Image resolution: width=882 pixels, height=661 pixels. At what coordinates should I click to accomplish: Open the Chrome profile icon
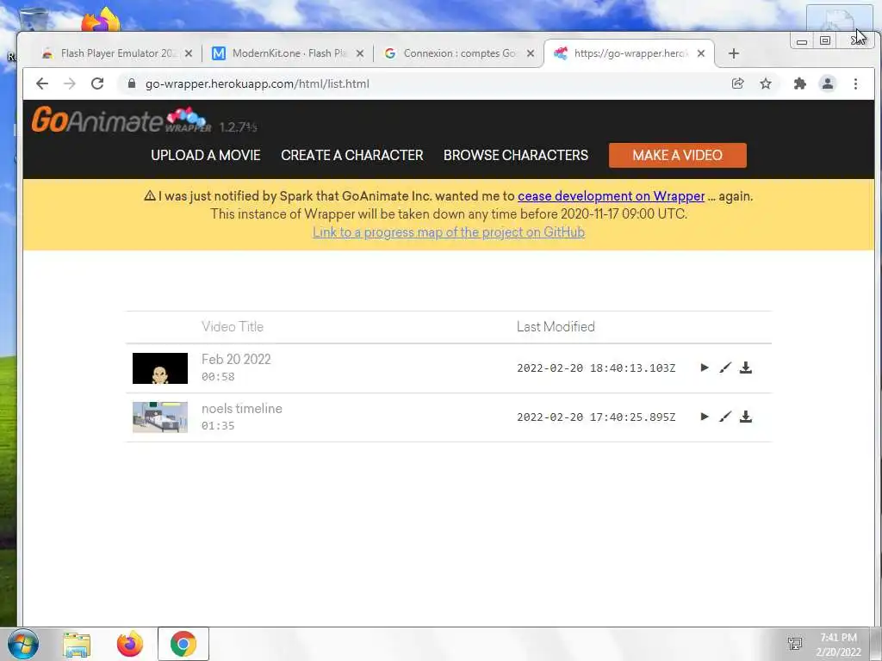(x=828, y=83)
